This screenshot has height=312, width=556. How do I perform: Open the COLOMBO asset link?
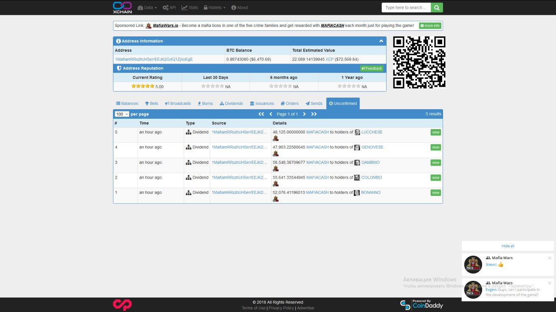[371, 177]
